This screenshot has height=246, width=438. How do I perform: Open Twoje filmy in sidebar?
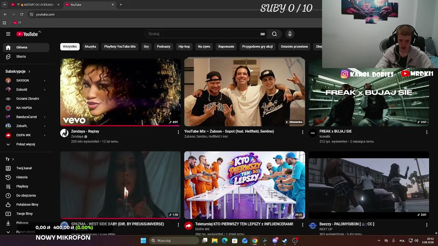[x=26, y=214]
